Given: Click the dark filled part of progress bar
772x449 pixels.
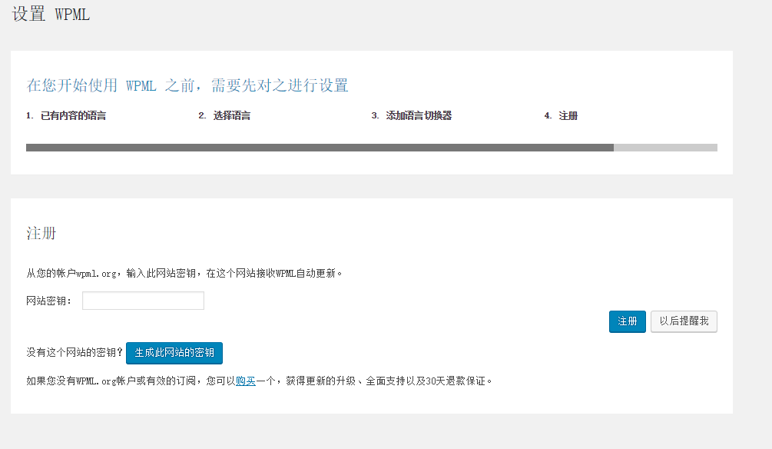Looking at the screenshot, I should pos(320,148).
